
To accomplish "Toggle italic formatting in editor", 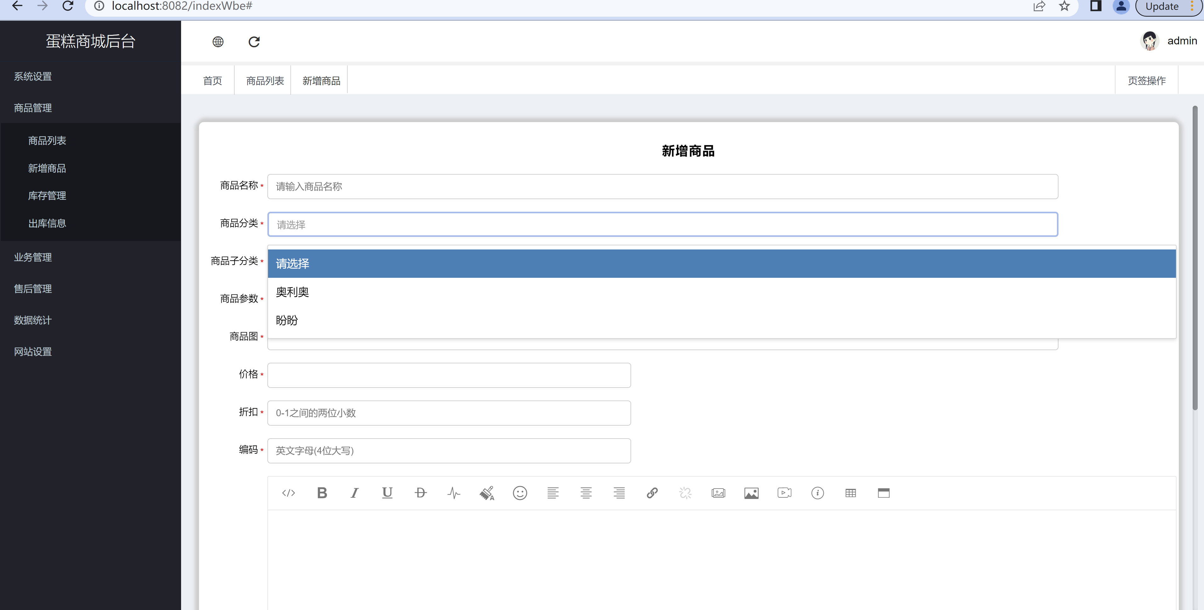I will [x=355, y=493].
